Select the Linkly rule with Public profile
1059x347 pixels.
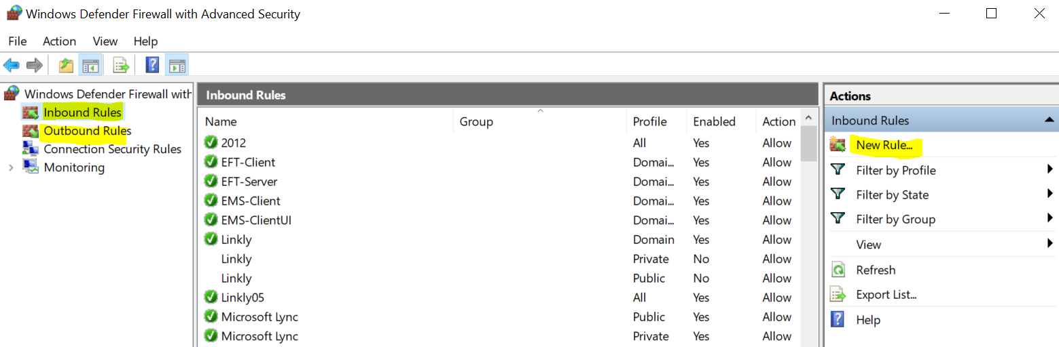click(x=500, y=278)
